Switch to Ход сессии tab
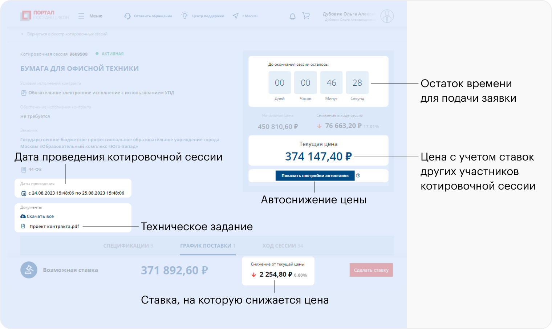The image size is (552, 329). click(x=283, y=246)
